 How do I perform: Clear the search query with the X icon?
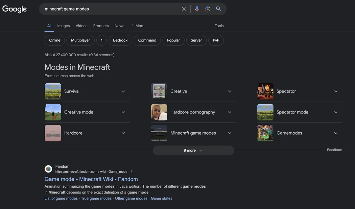(x=183, y=9)
